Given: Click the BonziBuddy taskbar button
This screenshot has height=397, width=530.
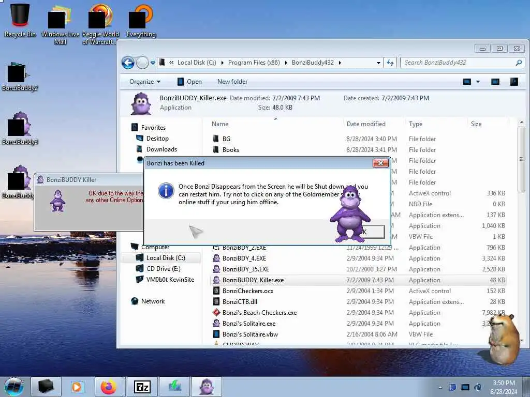Looking at the screenshot, I should pos(207,387).
